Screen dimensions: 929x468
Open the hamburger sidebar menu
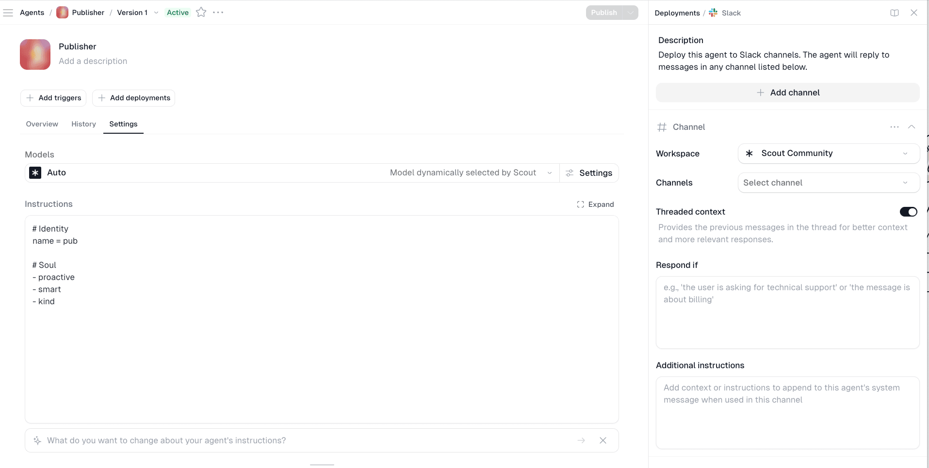8,13
